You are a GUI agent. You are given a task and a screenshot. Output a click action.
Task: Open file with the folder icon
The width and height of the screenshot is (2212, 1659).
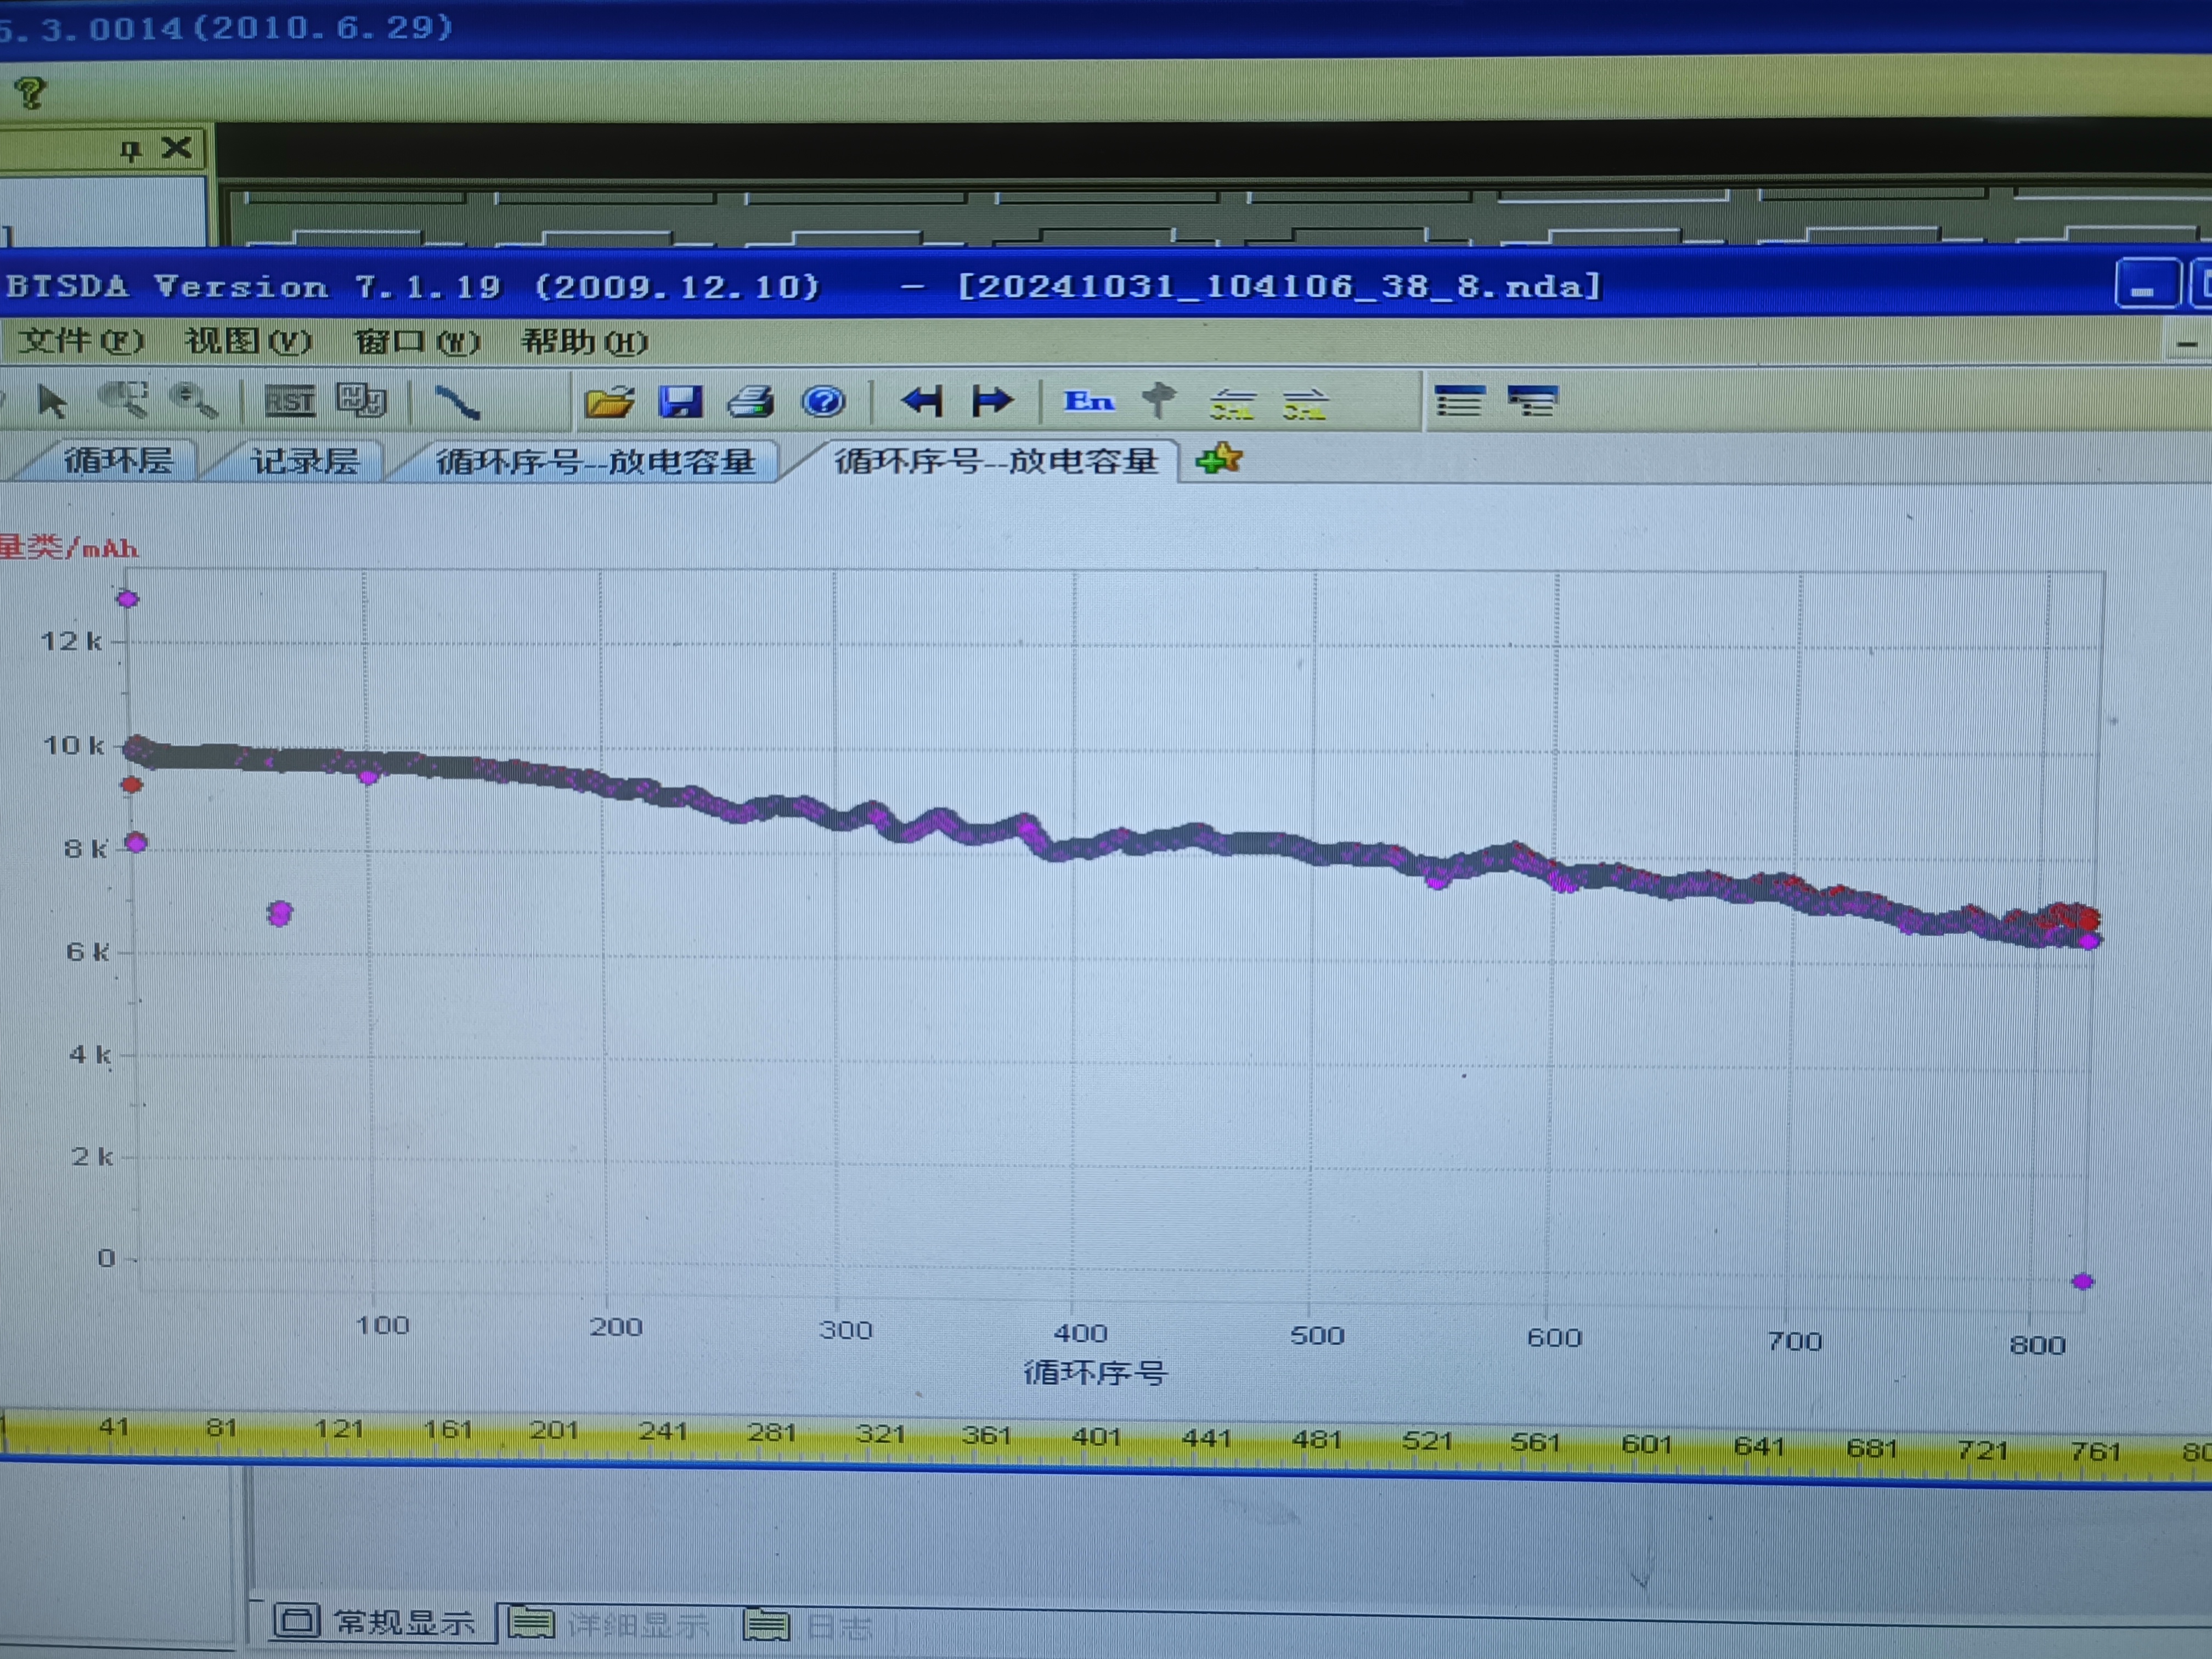pos(609,402)
